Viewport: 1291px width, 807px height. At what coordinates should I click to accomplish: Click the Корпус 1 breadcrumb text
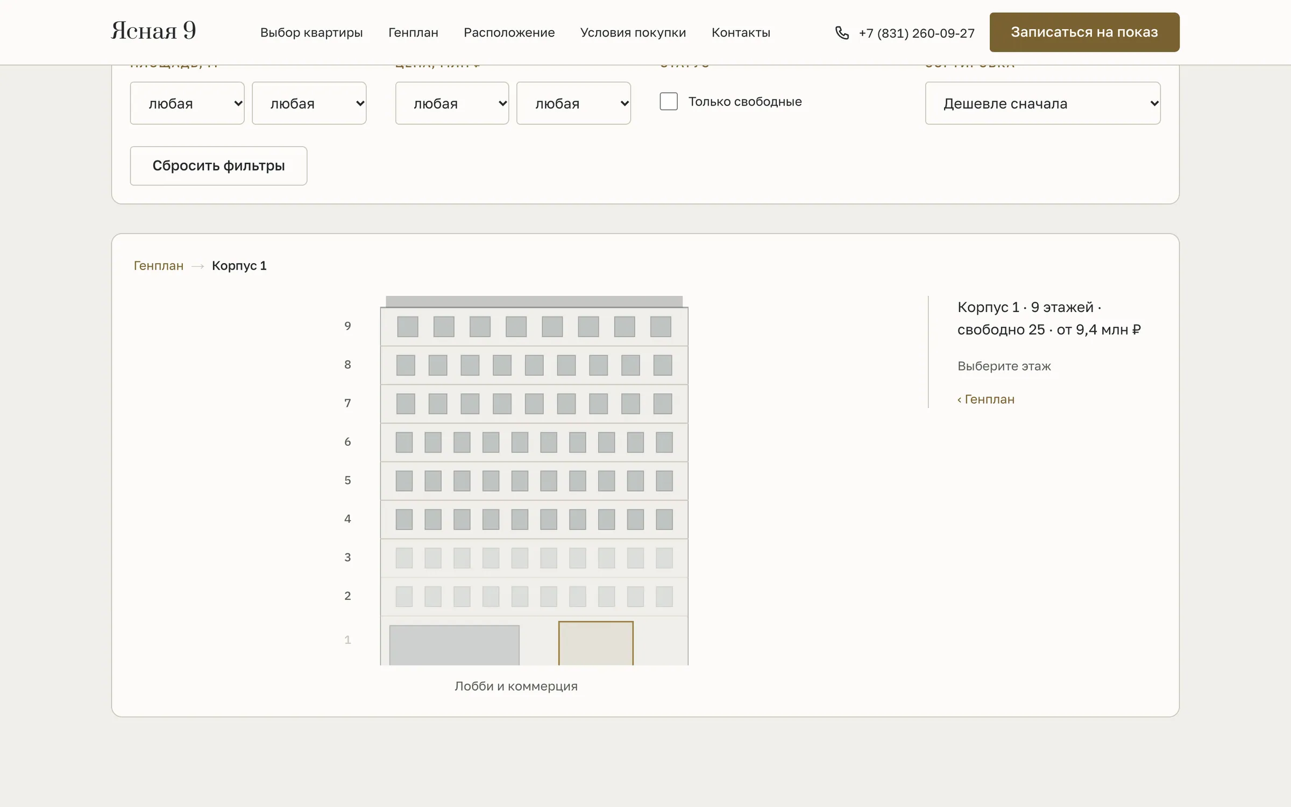click(239, 266)
